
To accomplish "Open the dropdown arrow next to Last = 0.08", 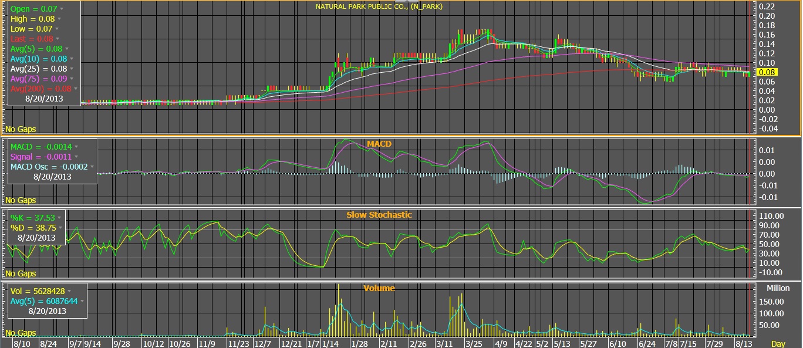I will click(x=59, y=39).
